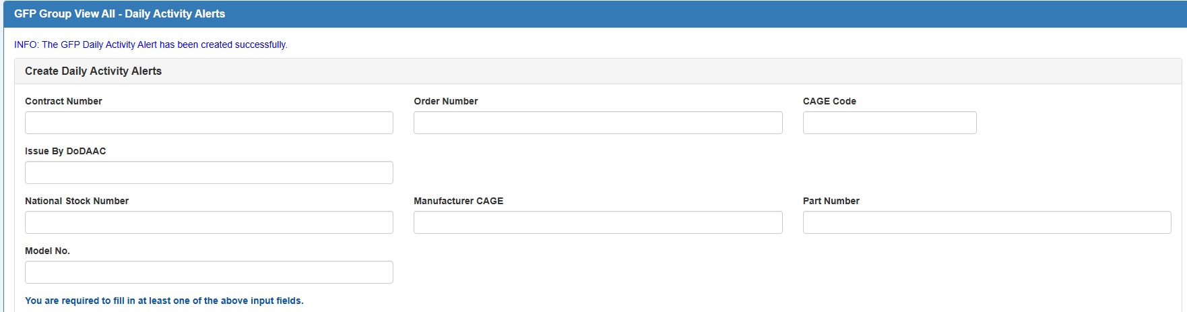This screenshot has height=312, width=1187.
Task: Click the required fields notice text
Action: pyautogui.click(x=164, y=301)
